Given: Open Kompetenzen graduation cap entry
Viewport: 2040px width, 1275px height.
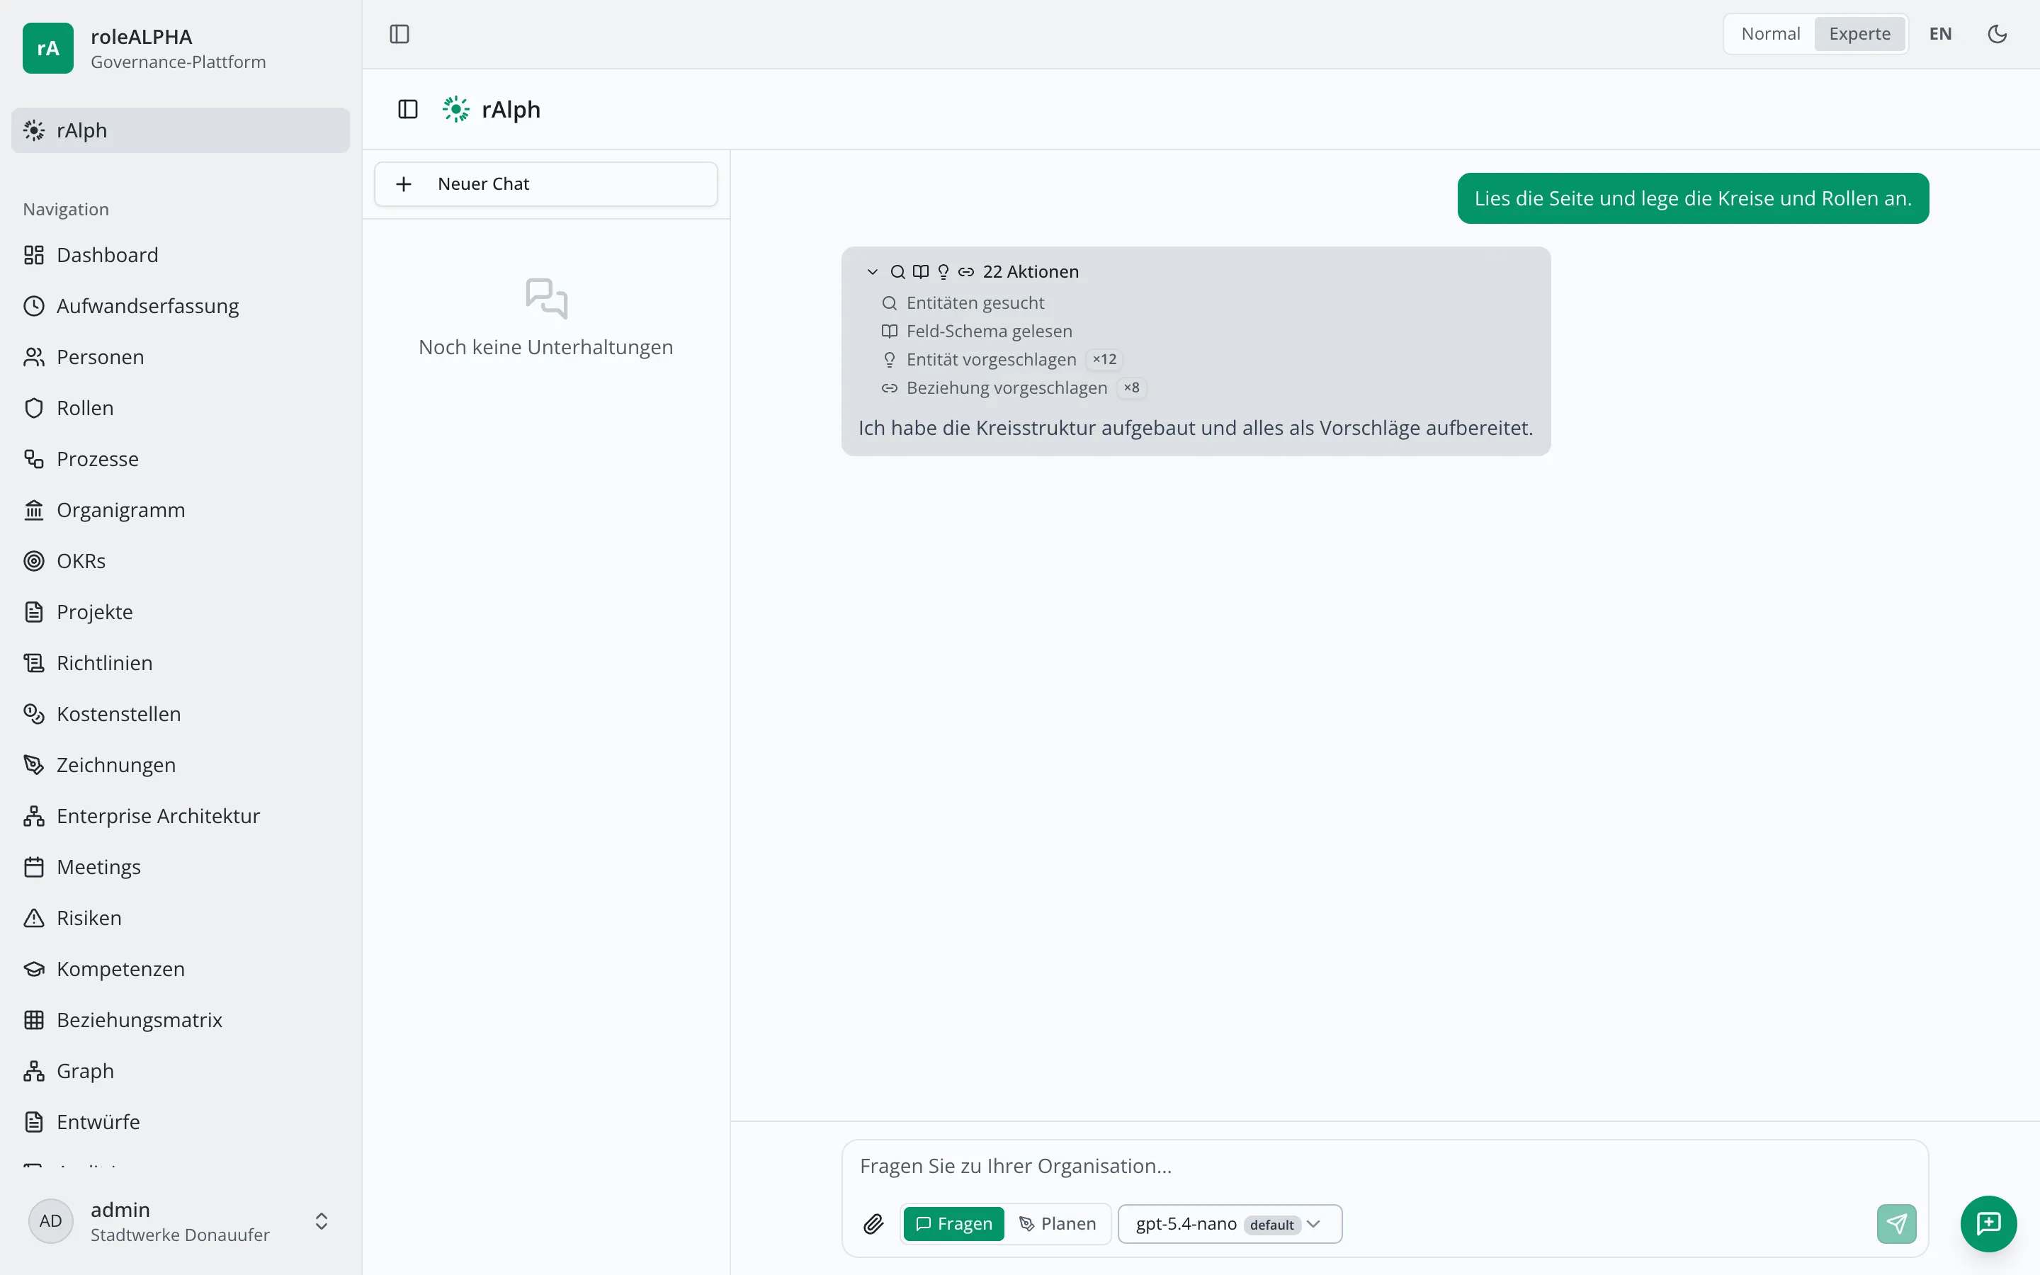Looking at the screenshot, I should click(181, 969).
